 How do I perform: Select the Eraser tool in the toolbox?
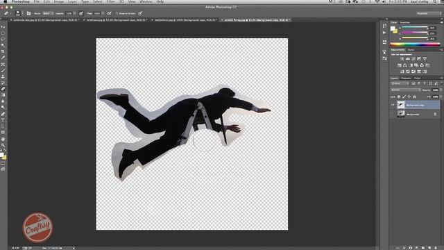click(3, 89)
